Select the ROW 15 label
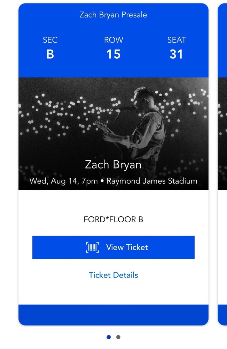The image size is (227, 349). coord(114,47)
